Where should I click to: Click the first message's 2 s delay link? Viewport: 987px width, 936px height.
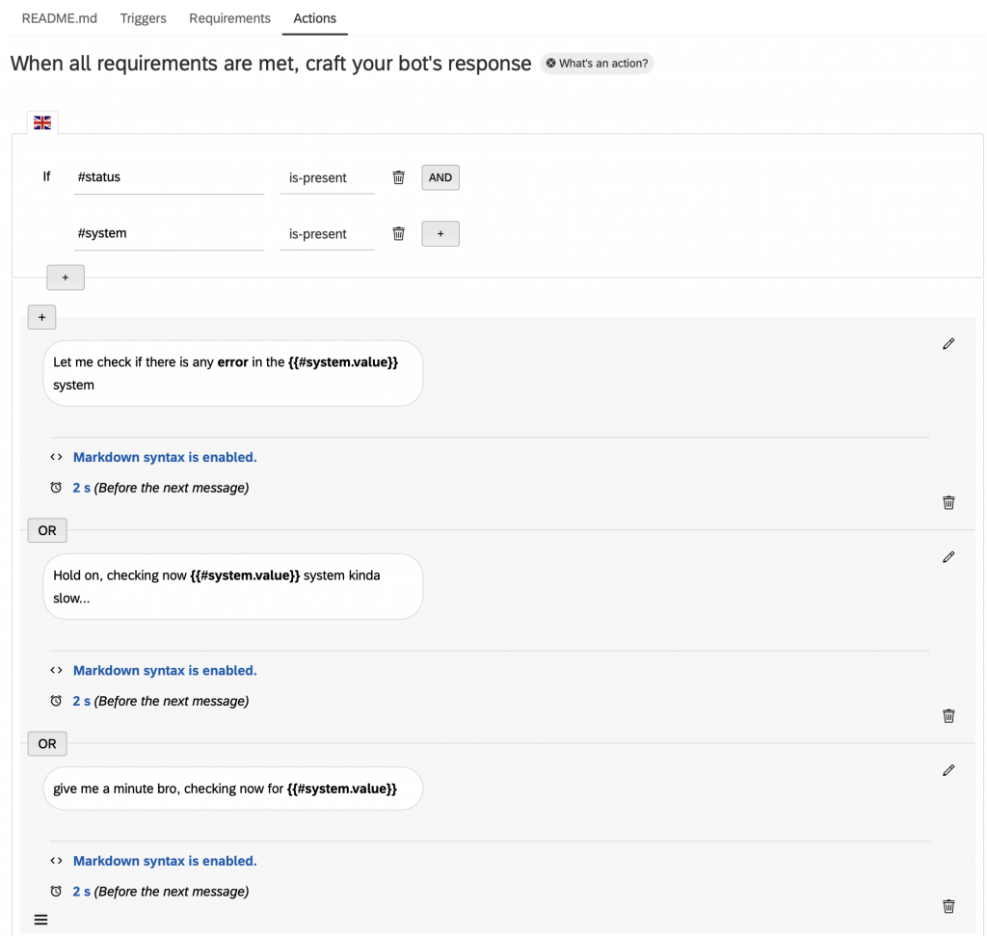click(x=82, y=488)
